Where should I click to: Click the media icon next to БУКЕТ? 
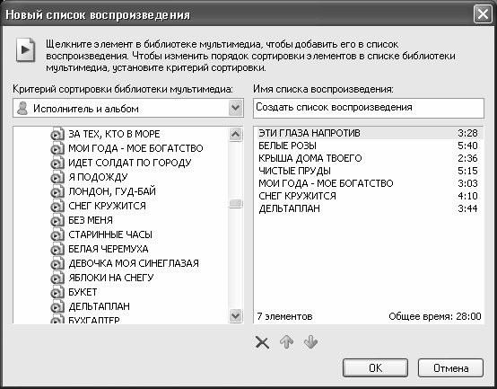57,292
